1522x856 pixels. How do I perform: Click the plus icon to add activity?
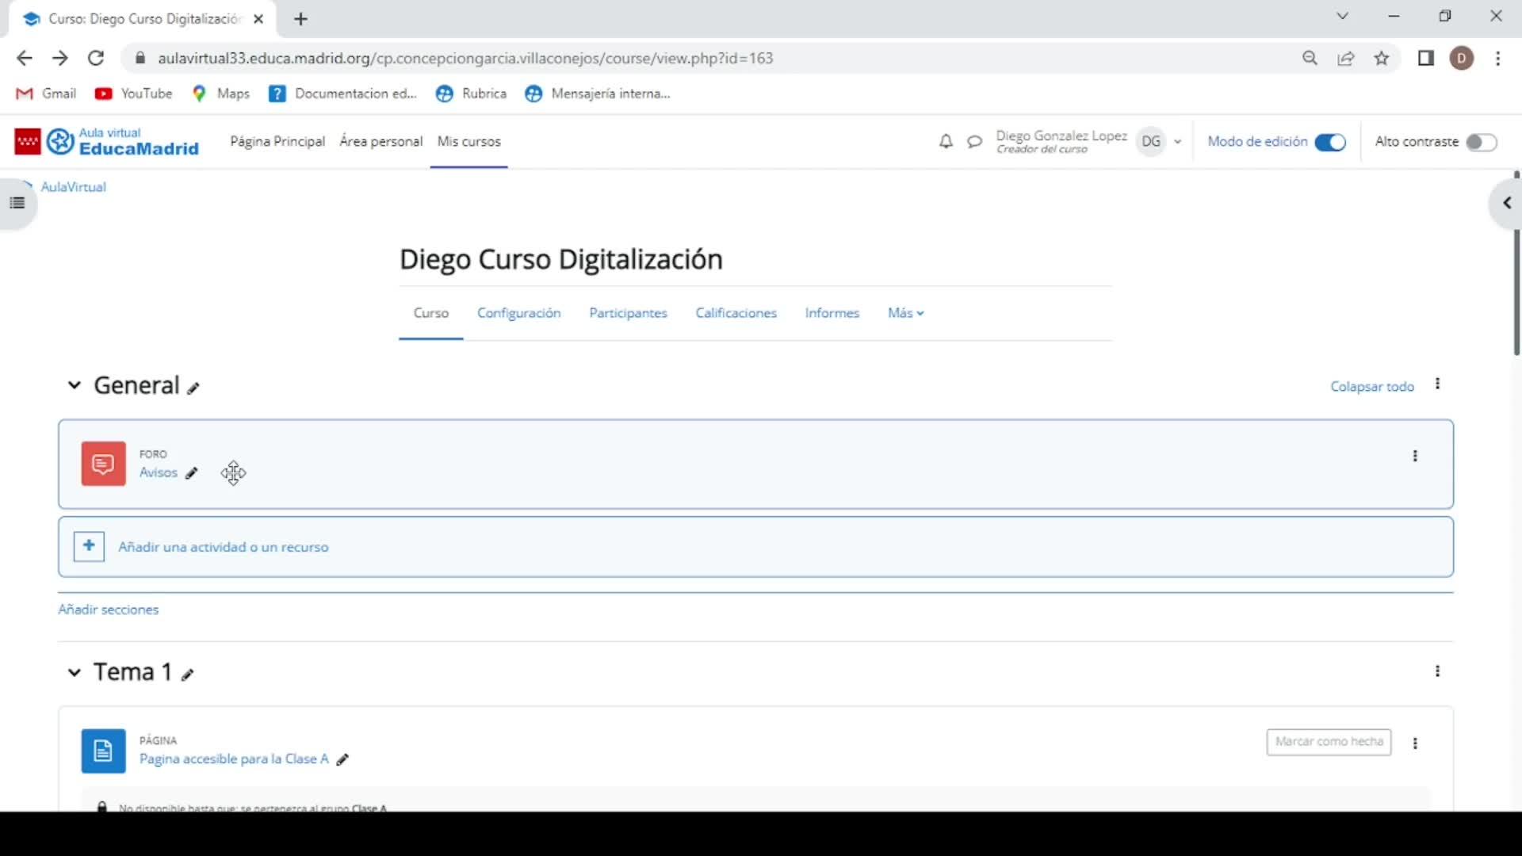89,546
